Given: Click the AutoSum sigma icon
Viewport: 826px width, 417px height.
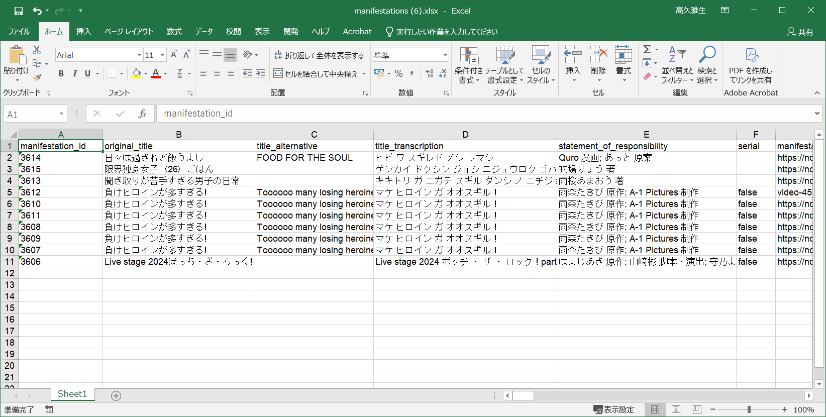Looking at the screenshot, I should pos(647,49).
